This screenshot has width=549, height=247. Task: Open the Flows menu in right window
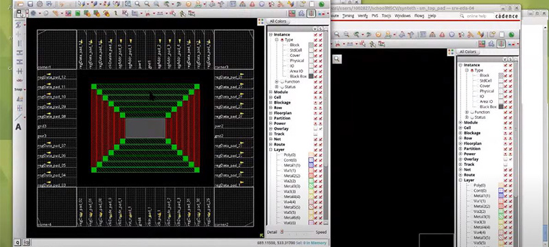pos(419,16)
